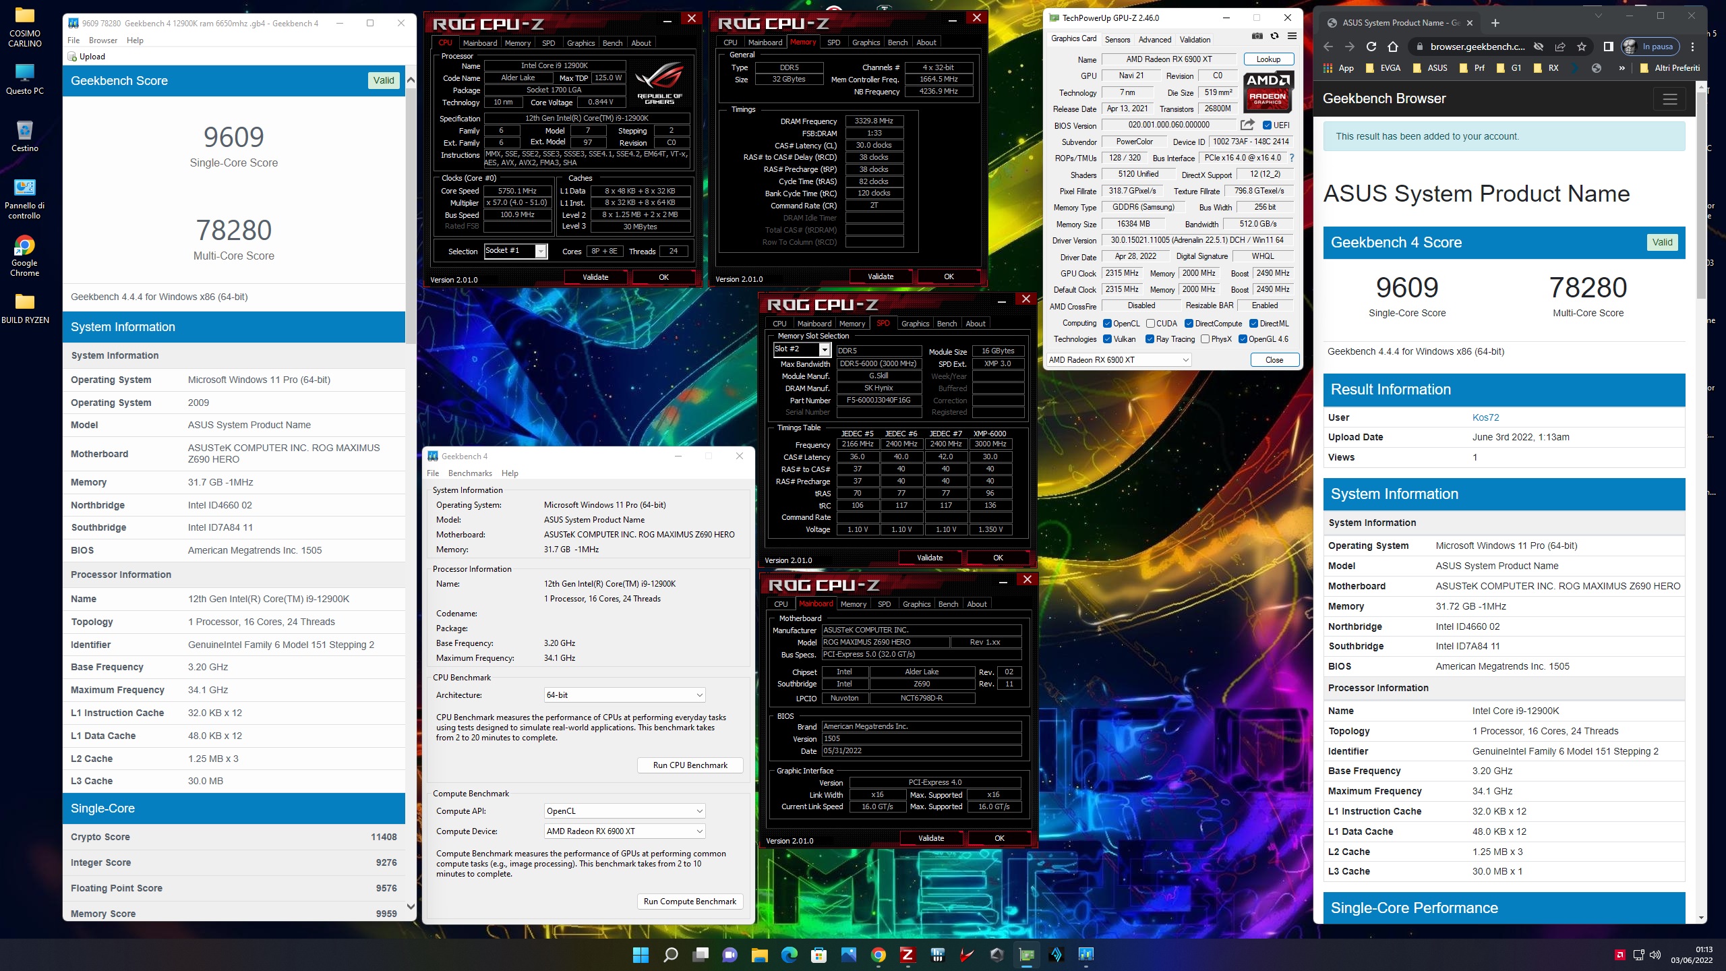Viewport: 1726px width, 971px height.
Task: Click the scroll-down arrow in Geekbench results
Action: 411,907
